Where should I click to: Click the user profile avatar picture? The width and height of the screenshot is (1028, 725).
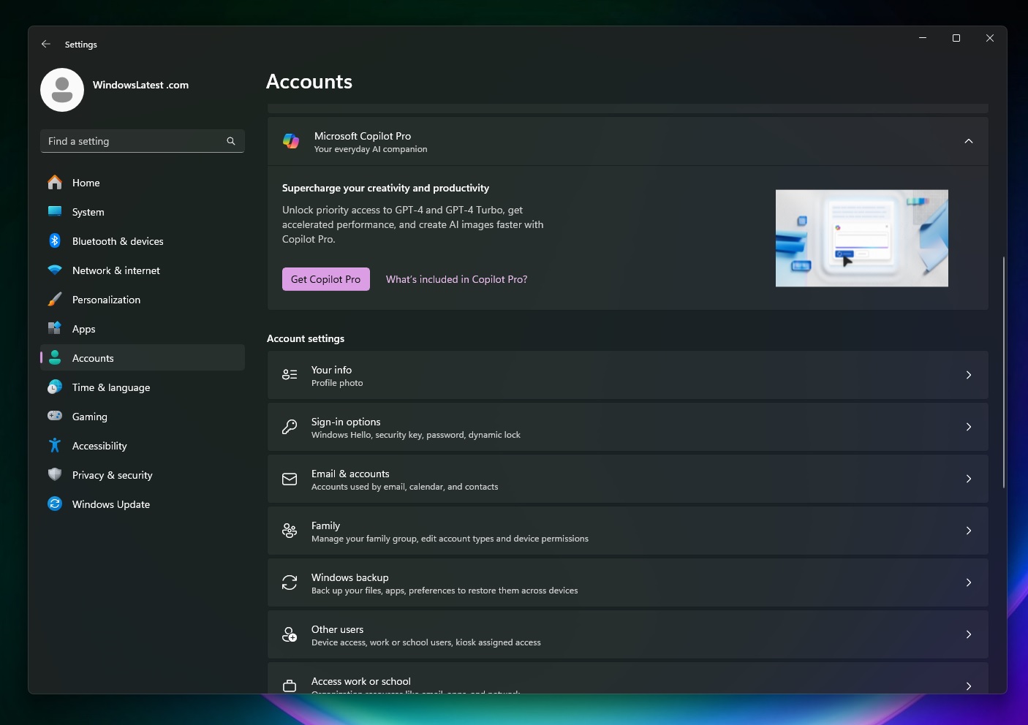coord(62,90)
